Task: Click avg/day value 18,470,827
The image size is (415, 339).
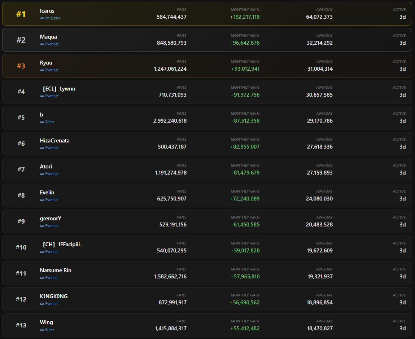Action: coord(320,329)
